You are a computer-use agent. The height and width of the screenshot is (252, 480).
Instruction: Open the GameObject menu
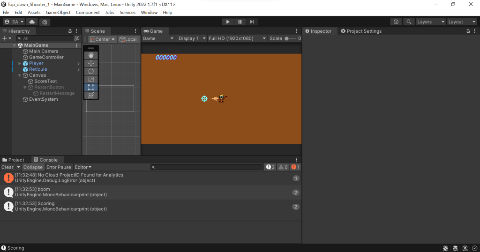[x=58, y=13]
